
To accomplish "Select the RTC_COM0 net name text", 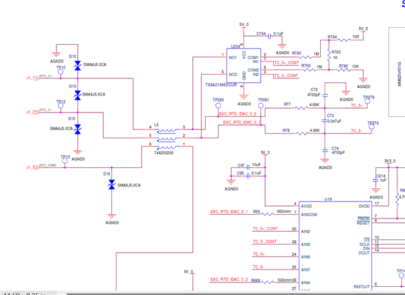I will [x=48, y=166].
